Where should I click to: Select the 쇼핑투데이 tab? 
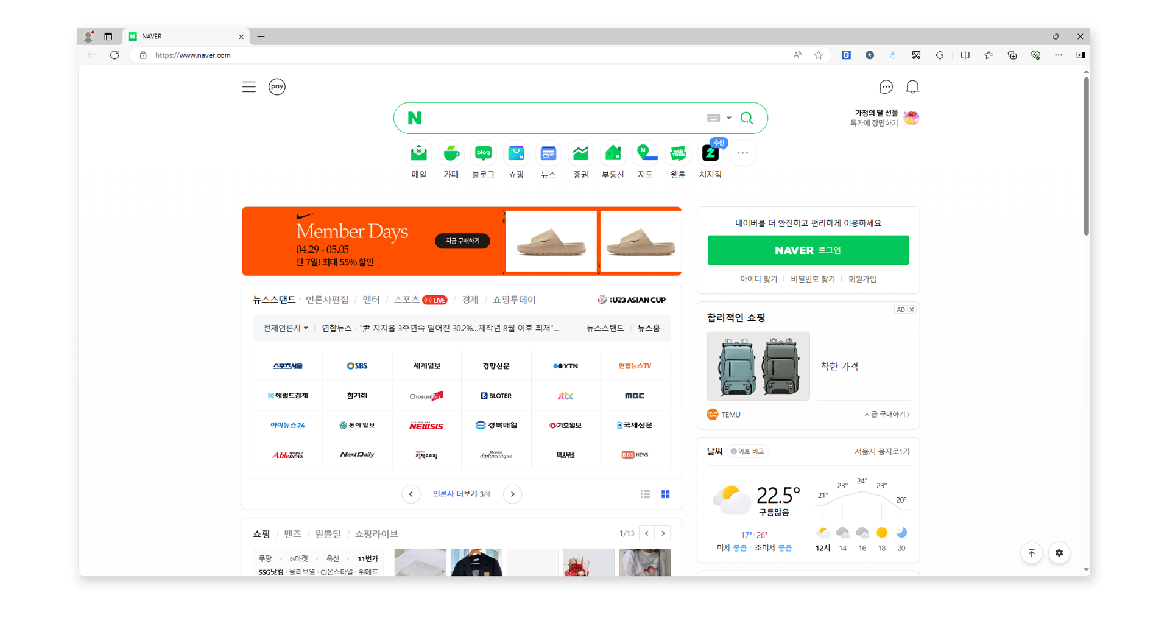coord(514,300)
